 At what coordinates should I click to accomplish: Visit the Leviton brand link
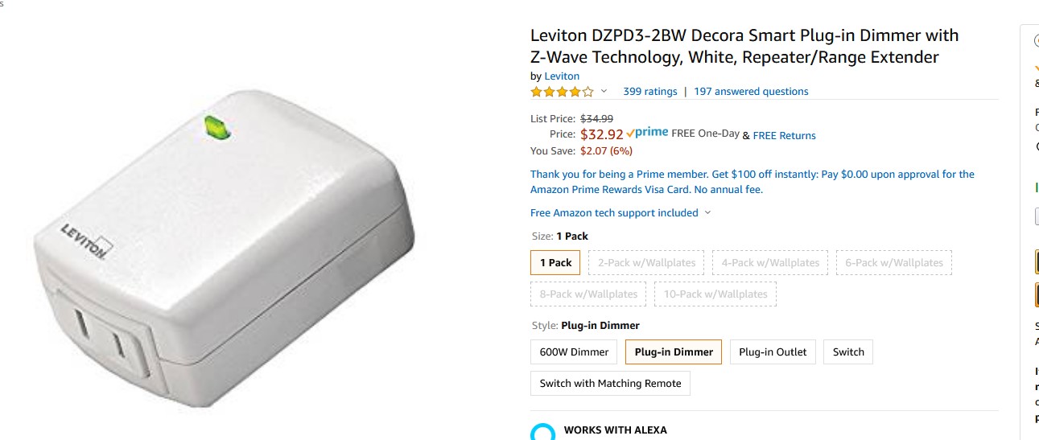coord(562,76)
